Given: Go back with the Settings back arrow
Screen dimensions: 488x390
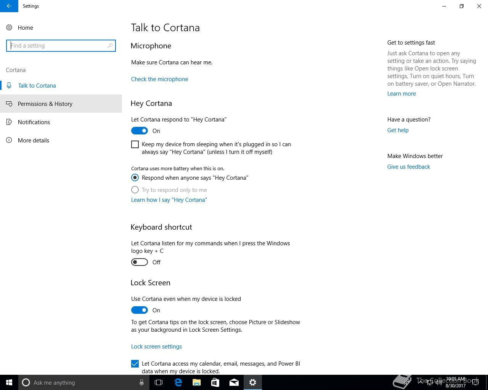Looking at the screenshot, I should pos(9,6).
